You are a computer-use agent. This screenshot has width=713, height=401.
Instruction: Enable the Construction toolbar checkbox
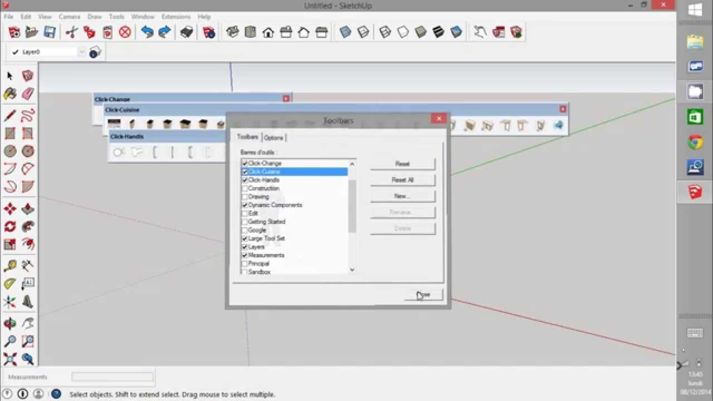[x=245, y=188]
